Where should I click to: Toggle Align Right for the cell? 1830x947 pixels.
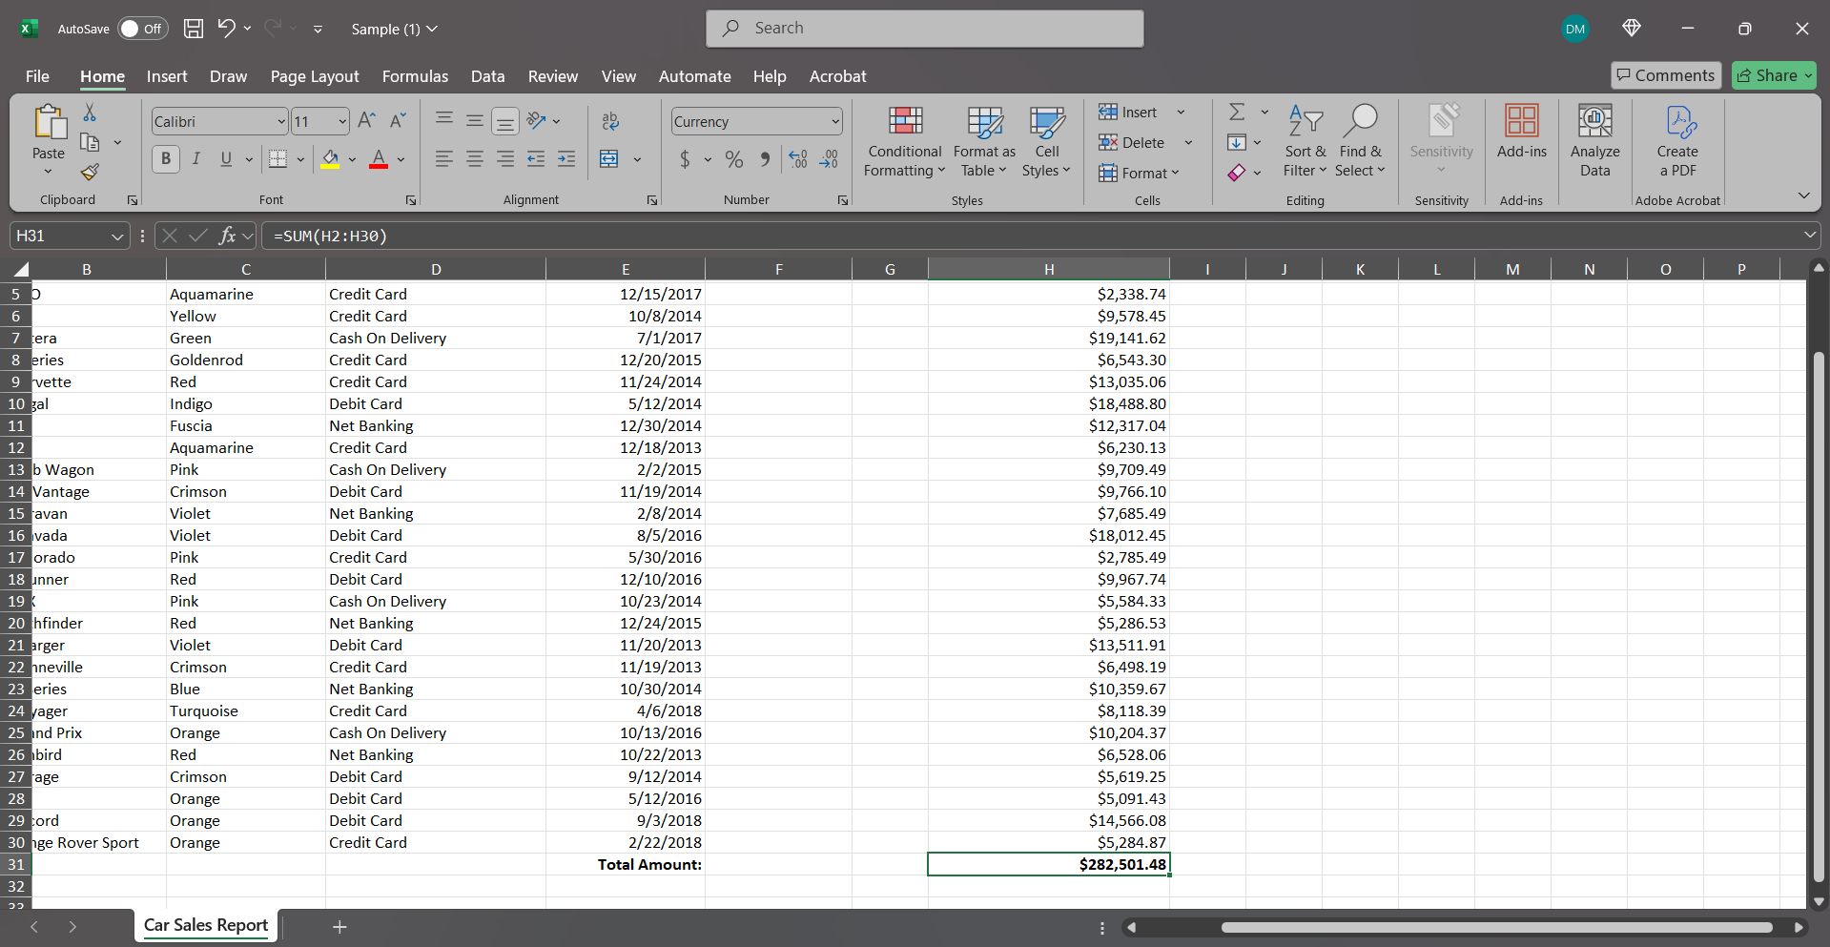[505, 159]
